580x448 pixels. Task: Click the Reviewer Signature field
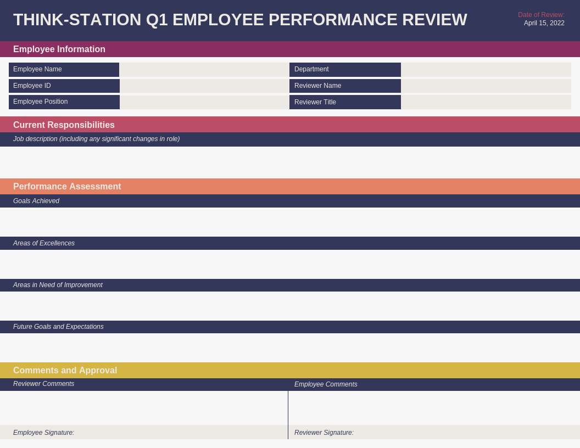pyautogui.click(x=434, y=433)
